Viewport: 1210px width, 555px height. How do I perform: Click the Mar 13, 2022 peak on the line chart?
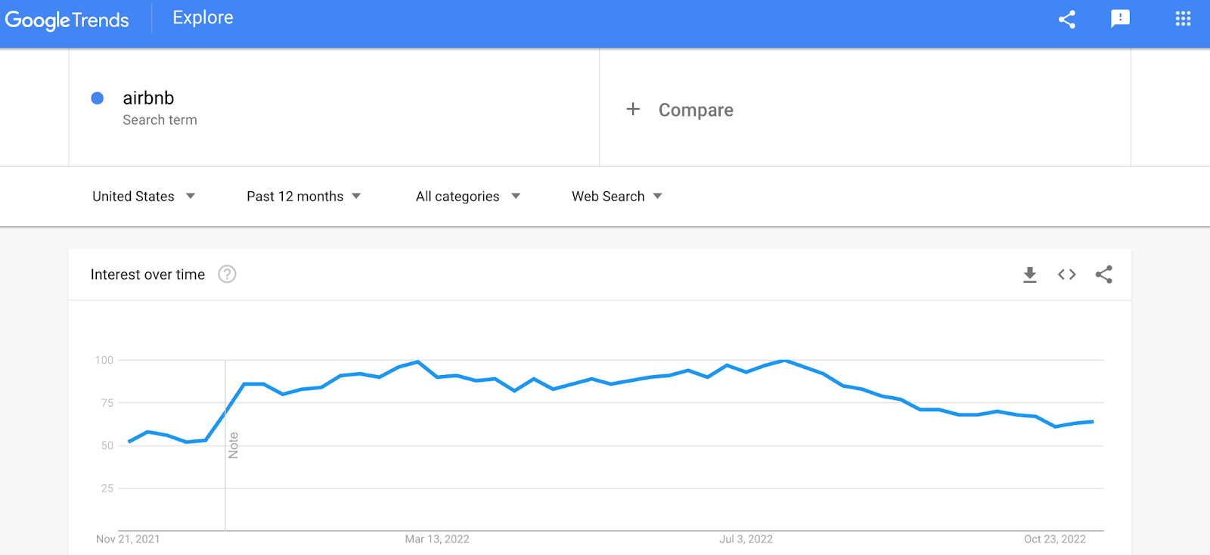coord(417,361)
